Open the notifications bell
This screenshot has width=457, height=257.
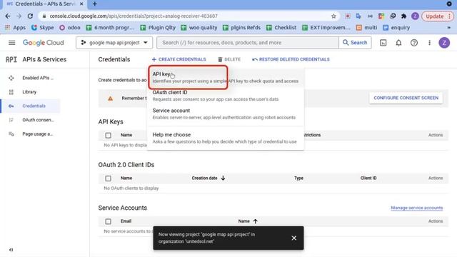[x=398, y=43]
